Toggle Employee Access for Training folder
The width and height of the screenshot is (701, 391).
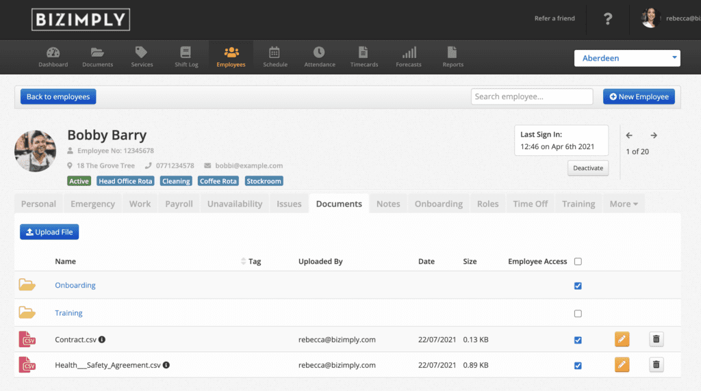point(578,314)
